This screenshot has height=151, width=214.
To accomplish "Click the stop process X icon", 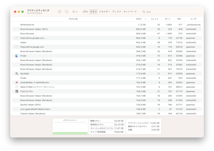I will 59,12.
